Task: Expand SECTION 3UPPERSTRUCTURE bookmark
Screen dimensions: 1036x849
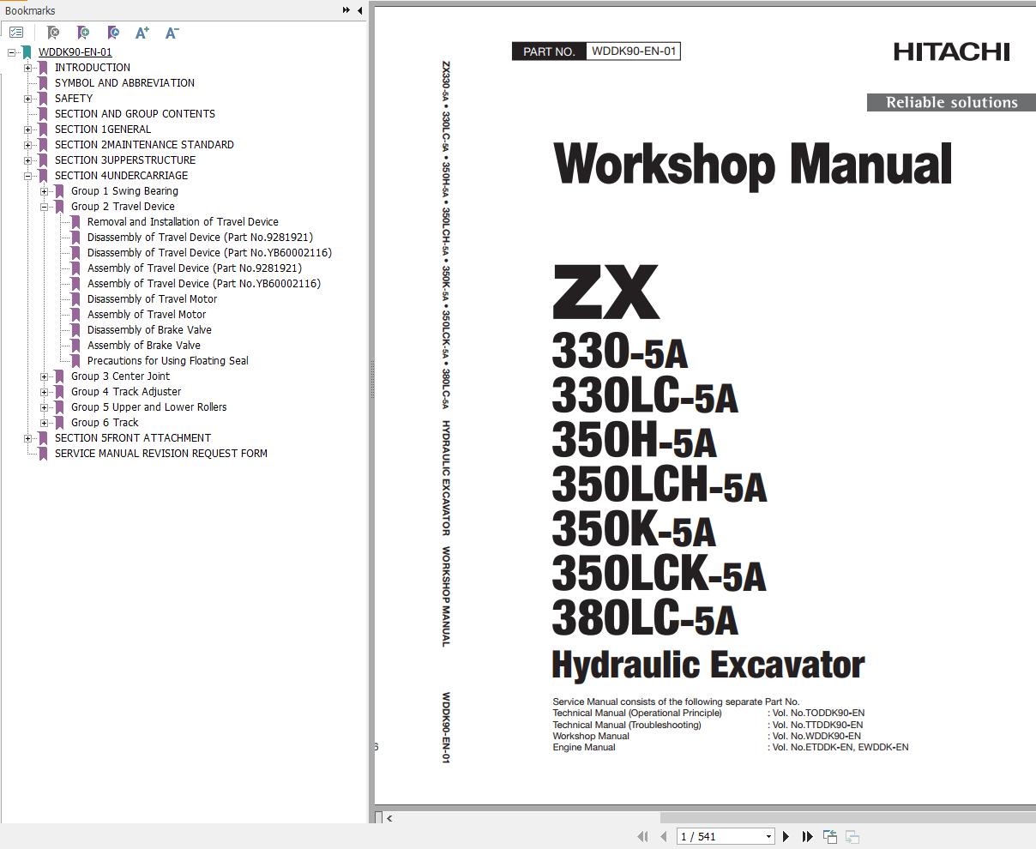Action: coord(28,160)
